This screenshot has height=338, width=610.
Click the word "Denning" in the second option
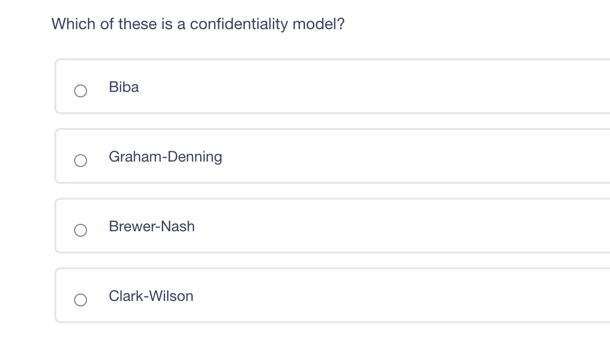tap(195, 157)
